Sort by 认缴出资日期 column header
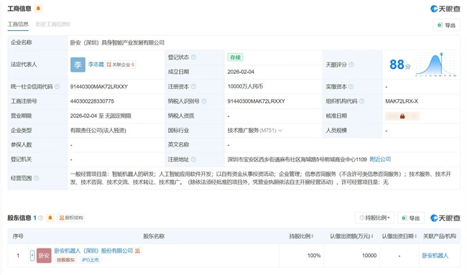 coord(399,236)
